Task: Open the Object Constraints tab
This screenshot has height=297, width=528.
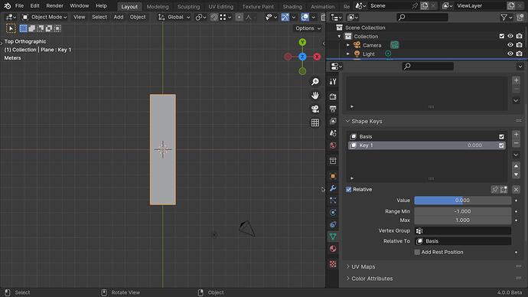Action: pos(333,224)
